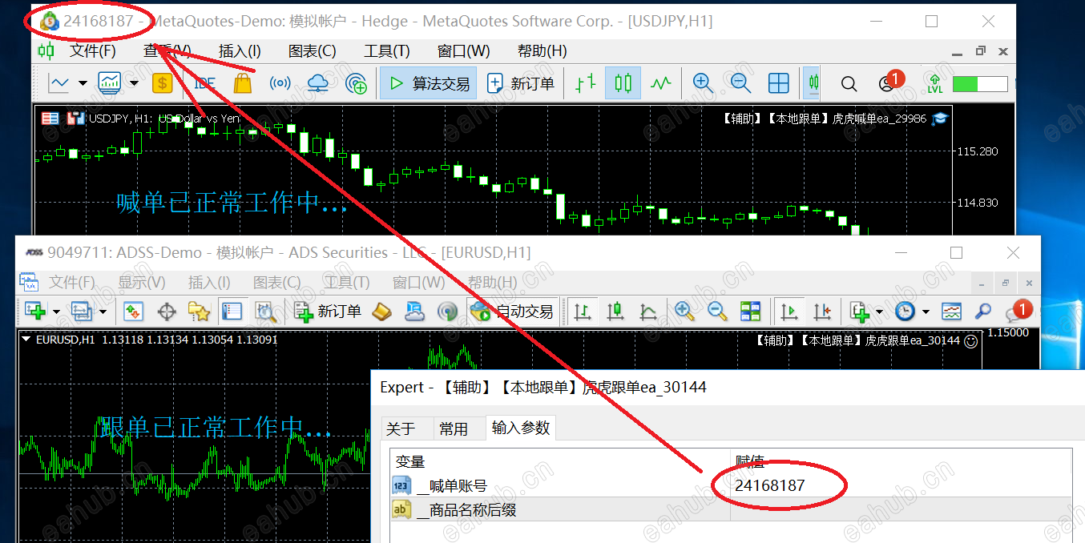Open 显示(V) menu in ADSS MT4 window

[142, 282]
